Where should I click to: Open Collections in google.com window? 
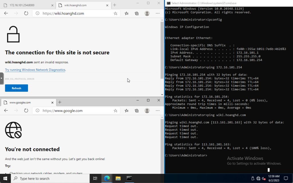(137, 111)
